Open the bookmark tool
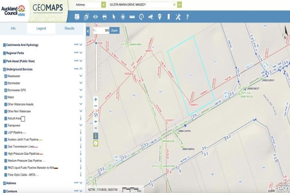Image resolution: width=290 pixels, height=193 pixels. click(x=168, y=17)
